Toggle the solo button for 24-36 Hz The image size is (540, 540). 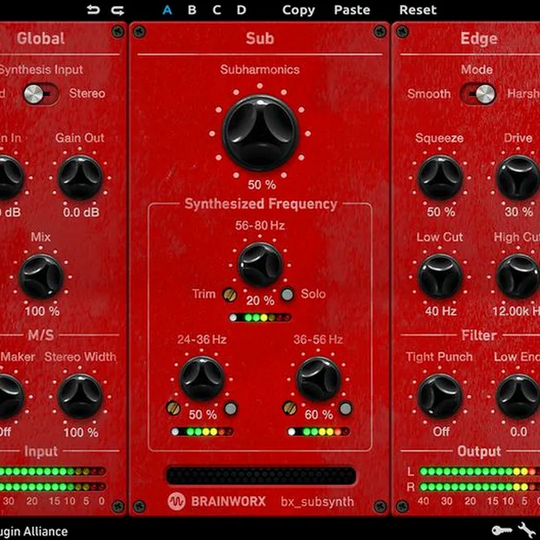tap(230, 409)
